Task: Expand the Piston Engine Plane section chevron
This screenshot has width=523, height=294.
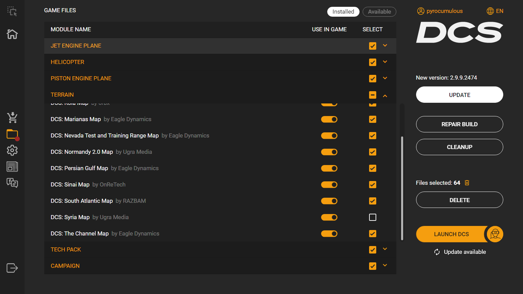Action: pyautogui.click(x=385, y=78)
